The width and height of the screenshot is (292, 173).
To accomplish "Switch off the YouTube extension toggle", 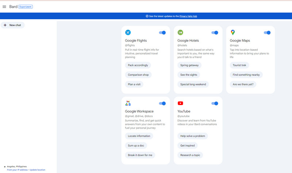I will 215,104.
